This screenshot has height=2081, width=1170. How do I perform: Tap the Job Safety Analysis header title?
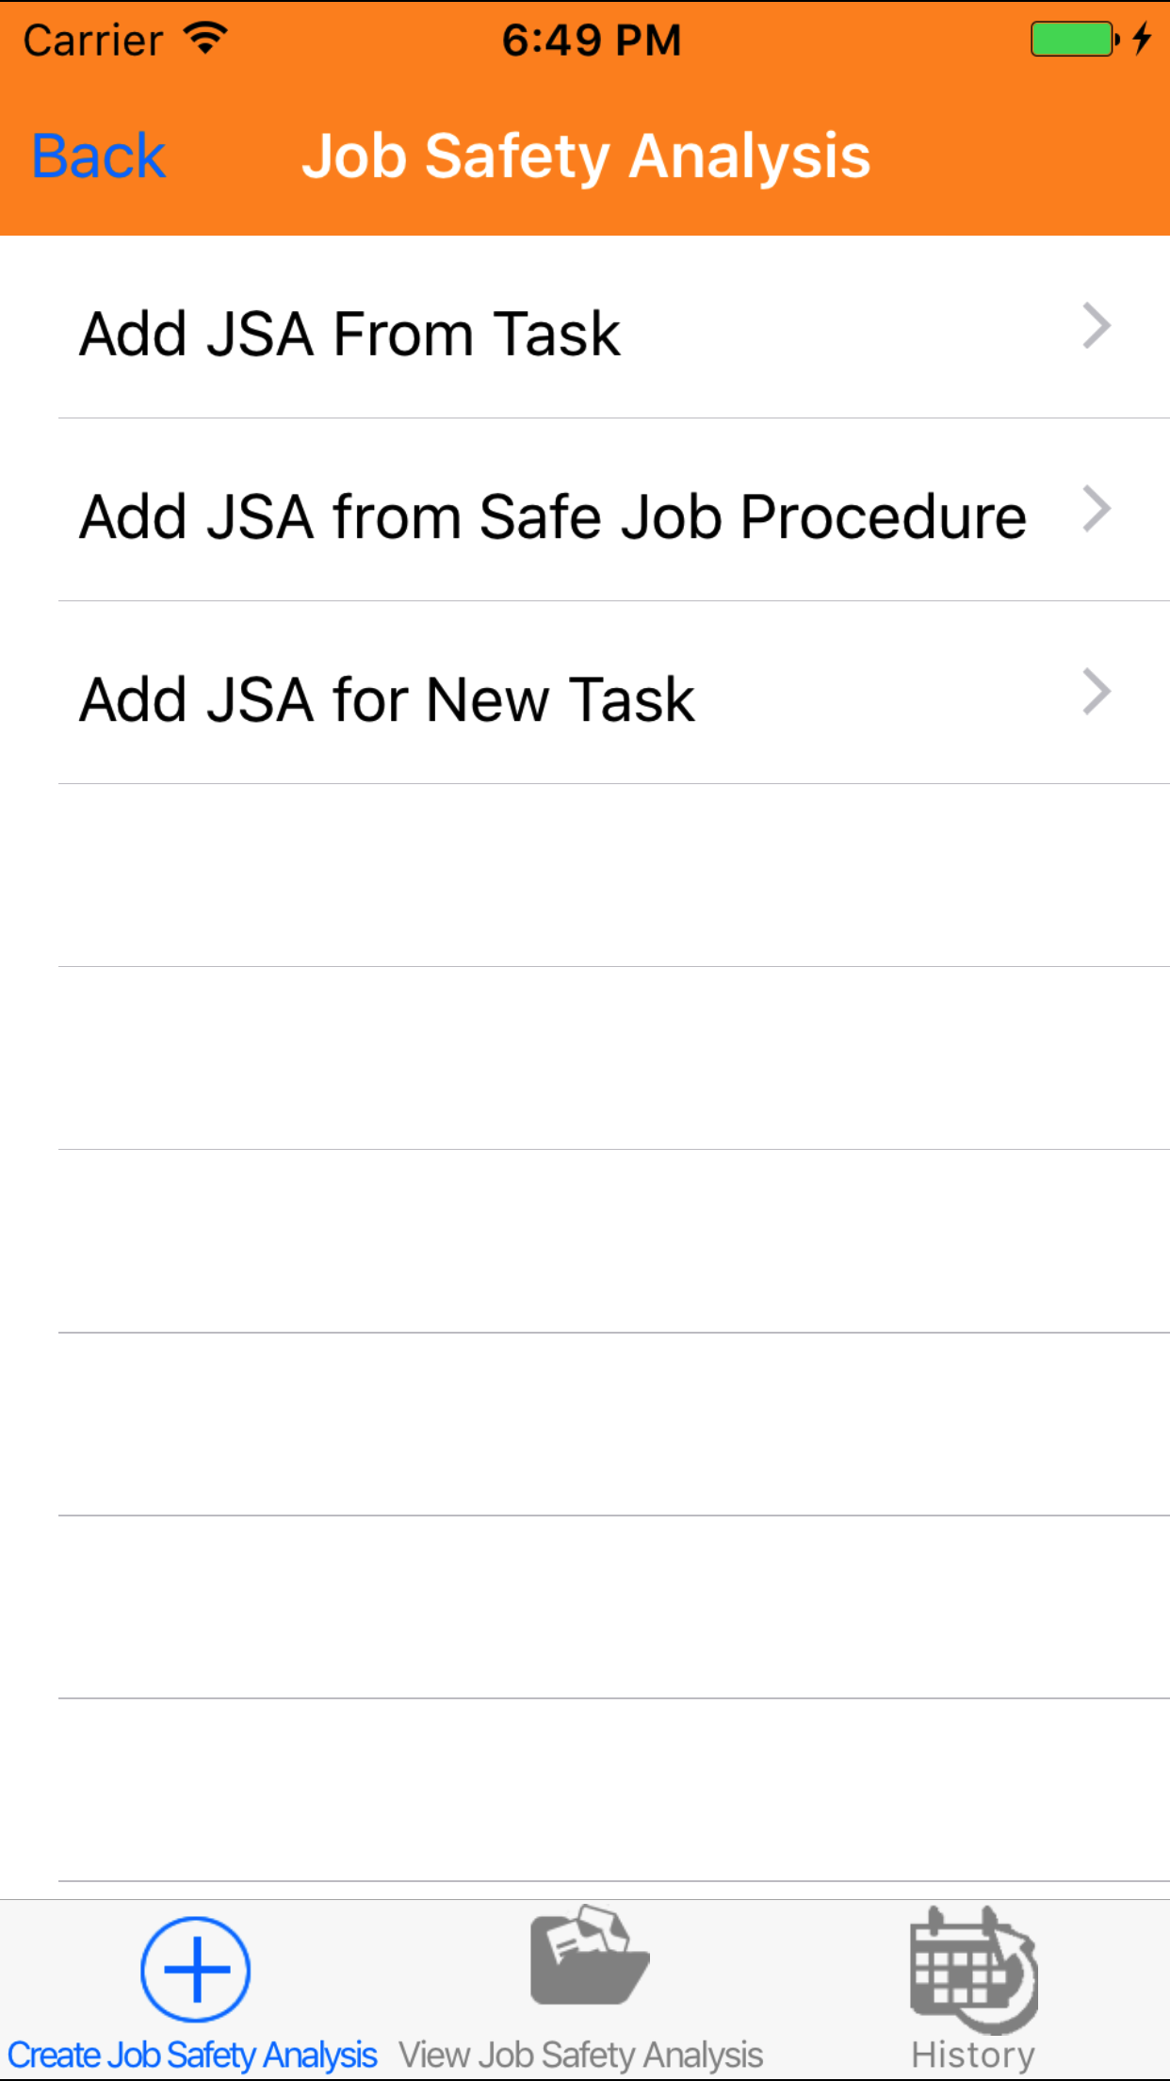pos(586,156)
